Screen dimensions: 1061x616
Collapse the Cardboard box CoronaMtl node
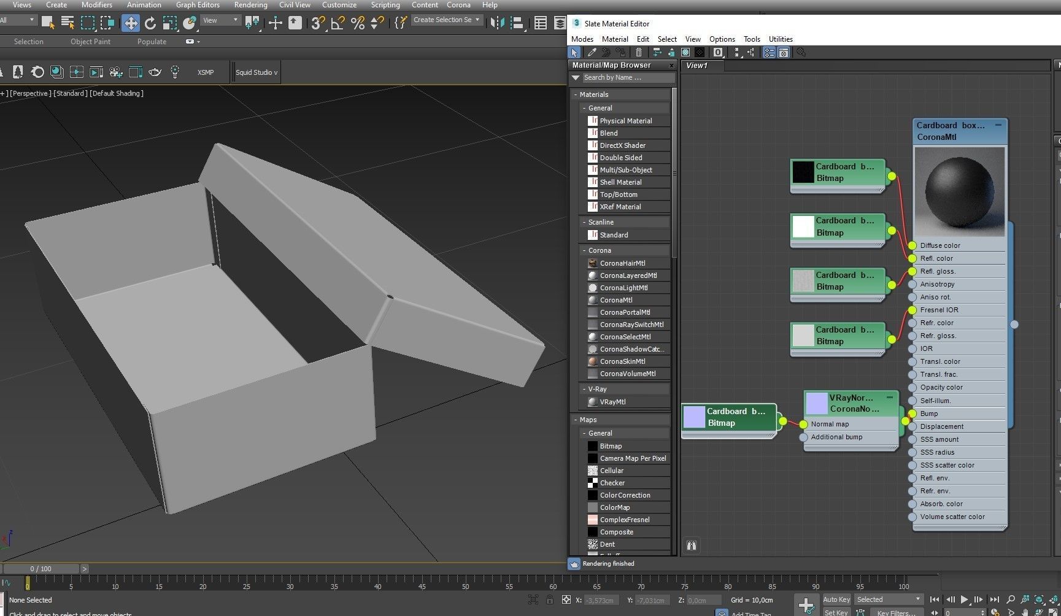(998, 125)
